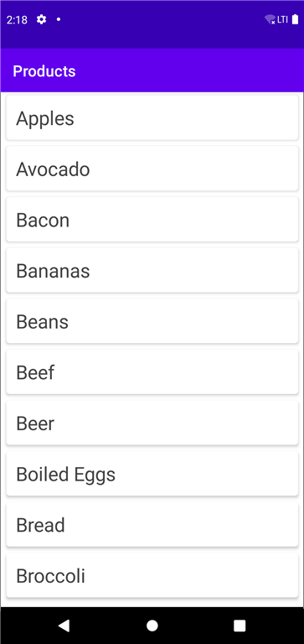Open the Bread product card
This screenshot has width=304, height=644.
152,525
